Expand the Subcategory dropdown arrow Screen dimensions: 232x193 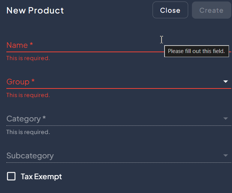pyautogui.click(x=226, y=156)
